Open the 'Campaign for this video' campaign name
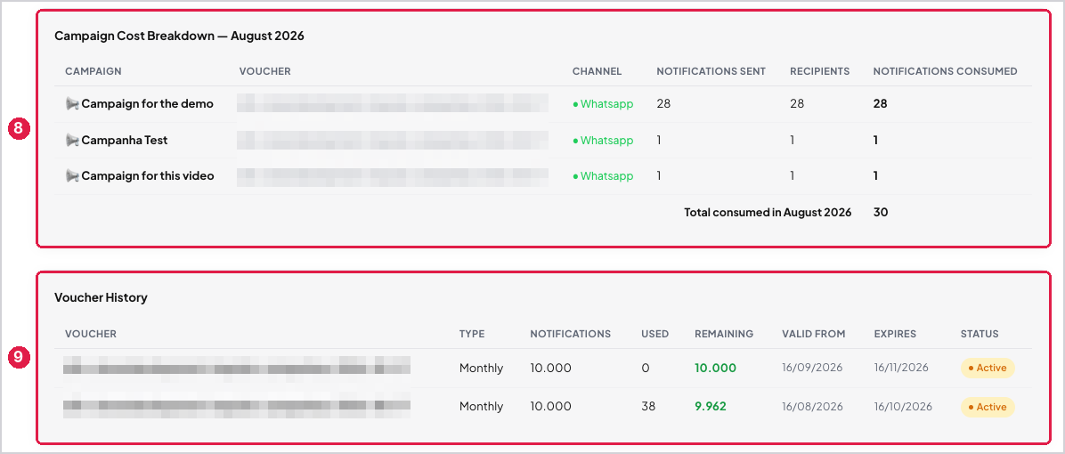Image resolution: width=1065 pixels, height=454 pixels. 148,175
